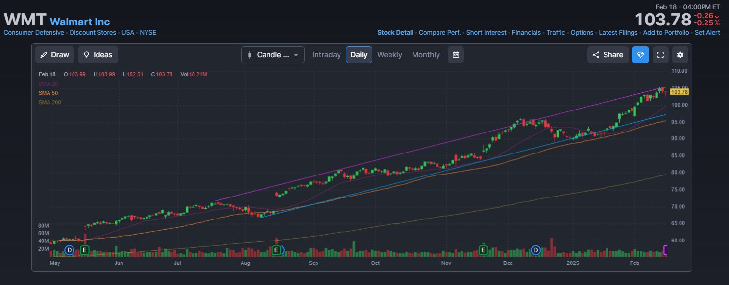Screen dimensions: 729x285
Task: Share the WMT chart
Action: click(x=608, y=55)
